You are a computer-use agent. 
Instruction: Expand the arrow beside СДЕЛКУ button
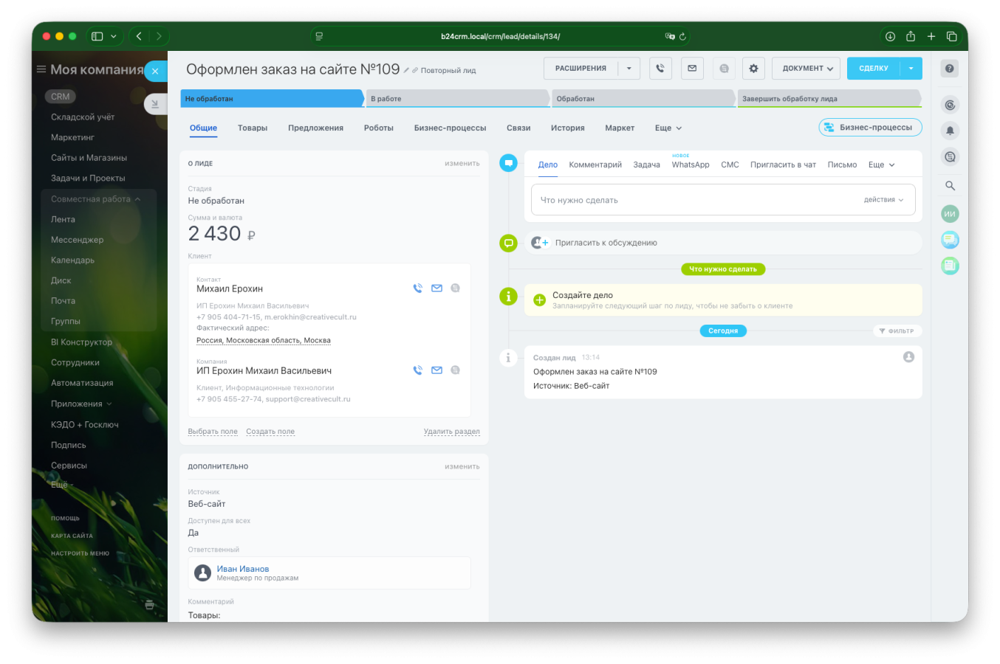pos(911,69)
